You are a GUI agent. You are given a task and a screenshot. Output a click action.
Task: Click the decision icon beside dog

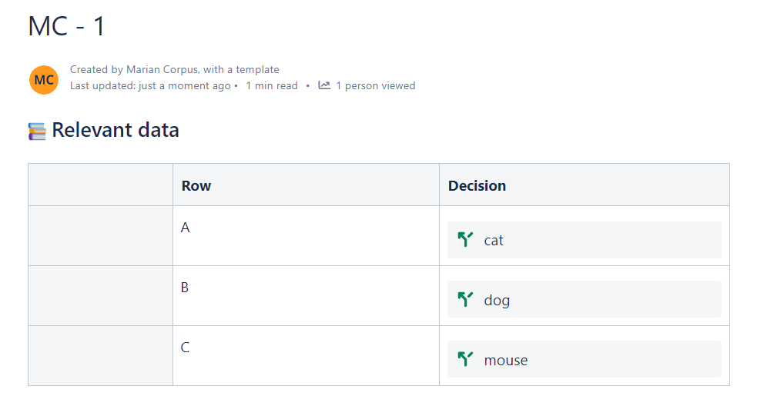[x=464, y=300]
